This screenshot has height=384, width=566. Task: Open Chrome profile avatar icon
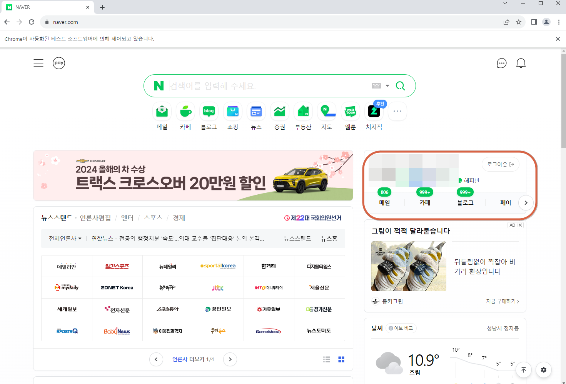tap(546, 22)
